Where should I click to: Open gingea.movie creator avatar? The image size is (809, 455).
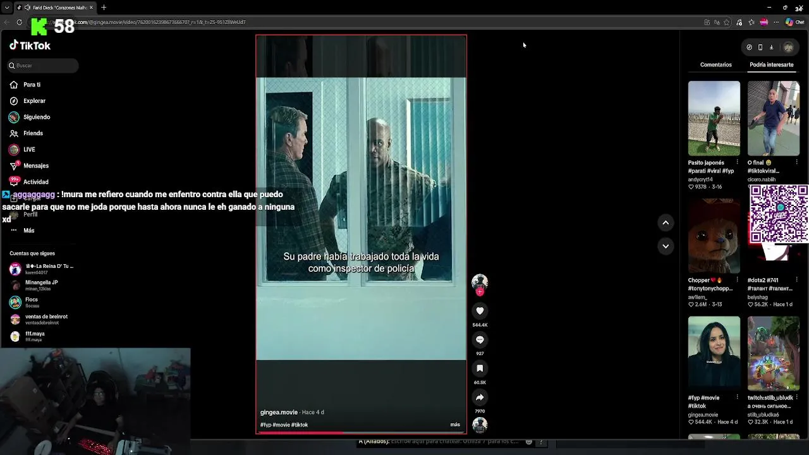(x=480, y=281)
